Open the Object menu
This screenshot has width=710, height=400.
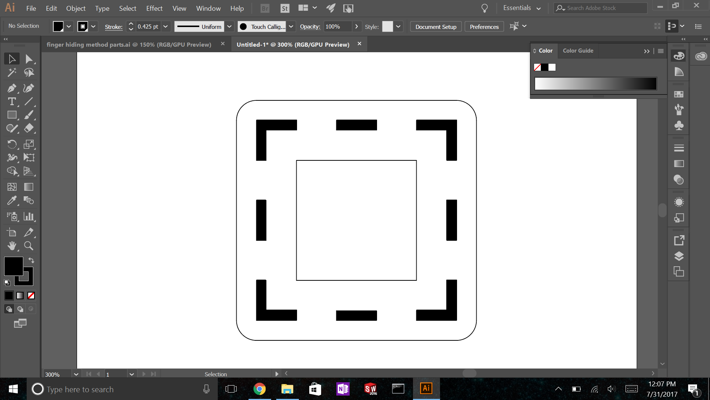click(76, 8)
